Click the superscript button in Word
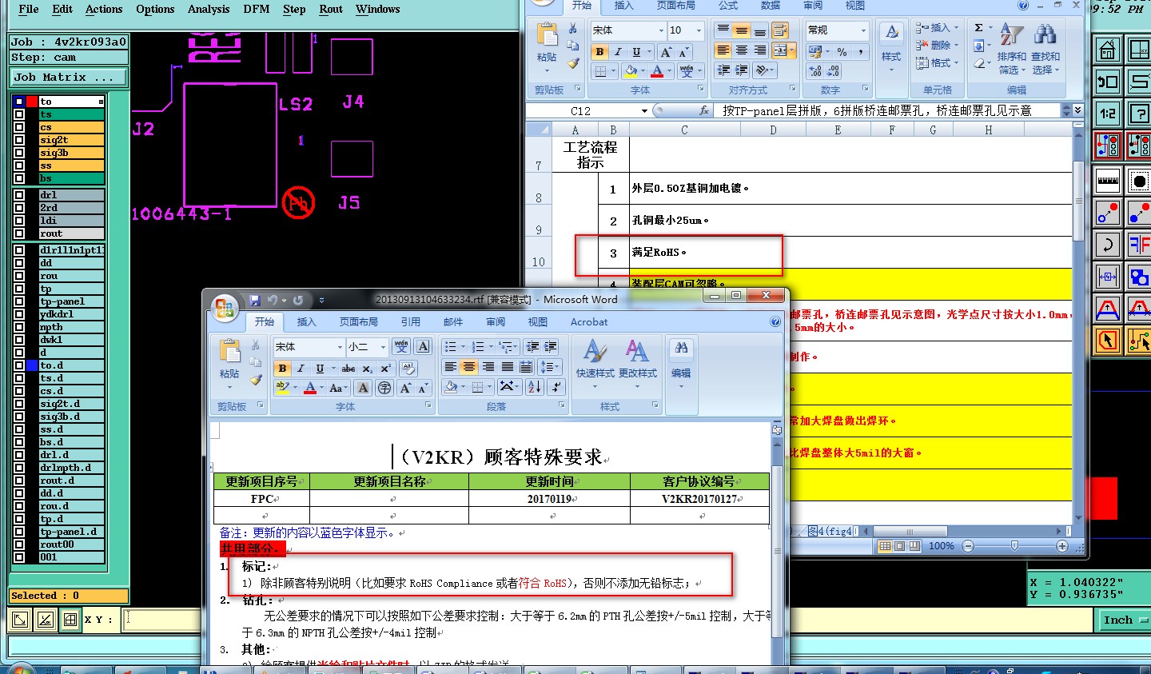Screen dimensions: 1151x674 [x=385, y=369]
